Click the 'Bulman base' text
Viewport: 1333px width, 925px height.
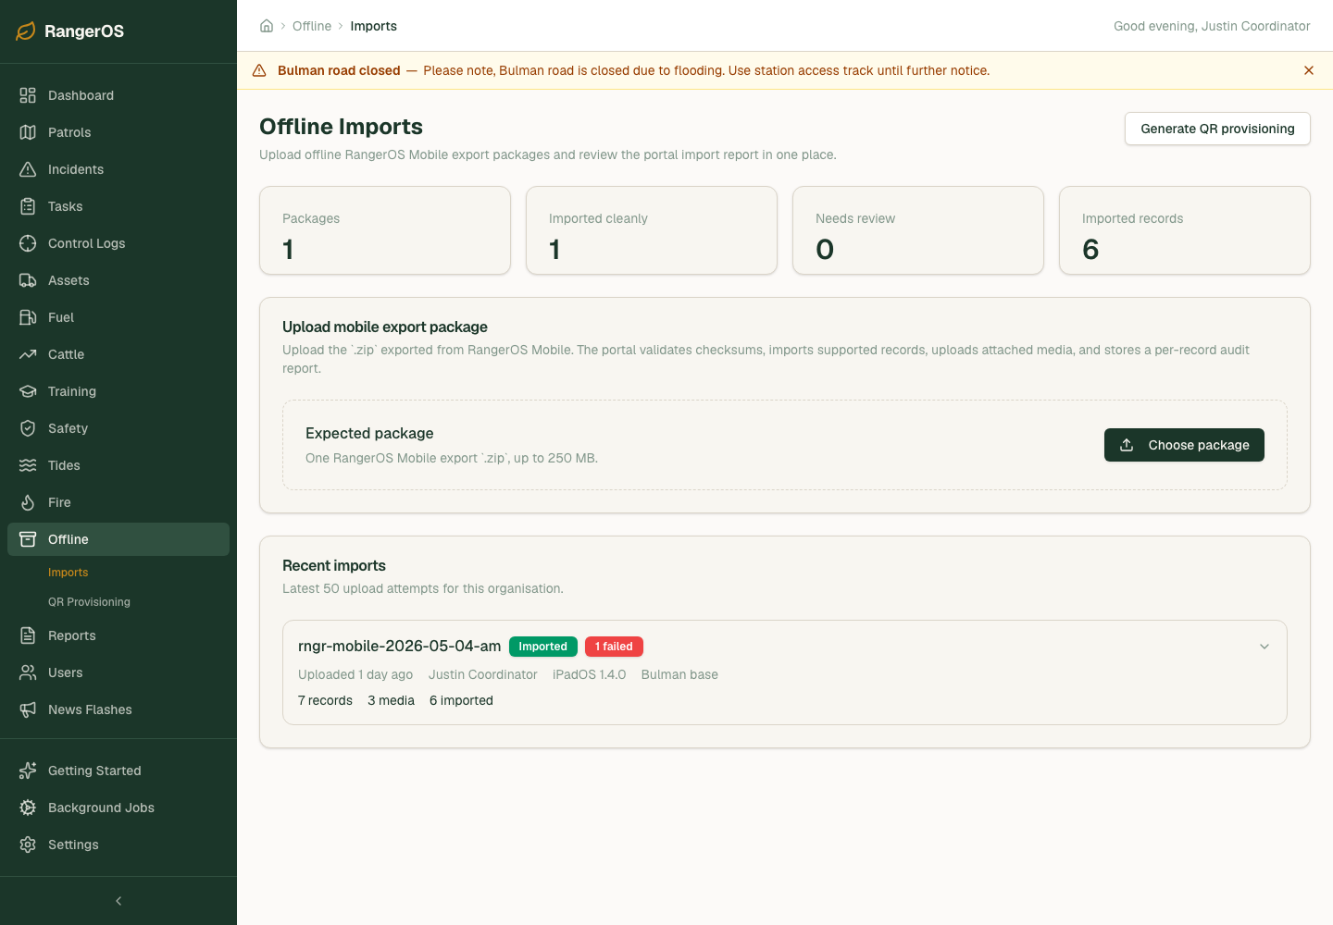(x=679, y=674)
